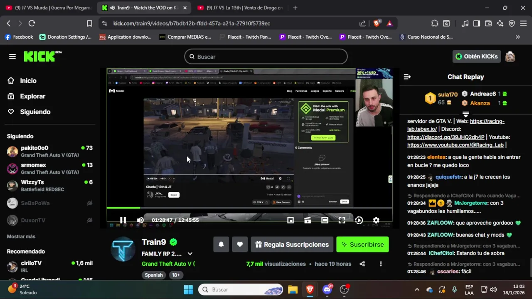The width and height of the screenshot is (532, 299).
Task: Close the Train9 browser tab
Action: pos(185,7)
